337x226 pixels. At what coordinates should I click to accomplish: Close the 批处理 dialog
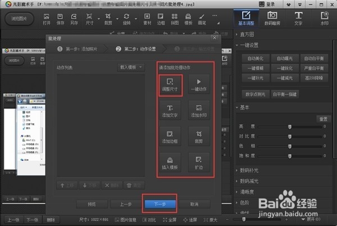pos(215,38)
